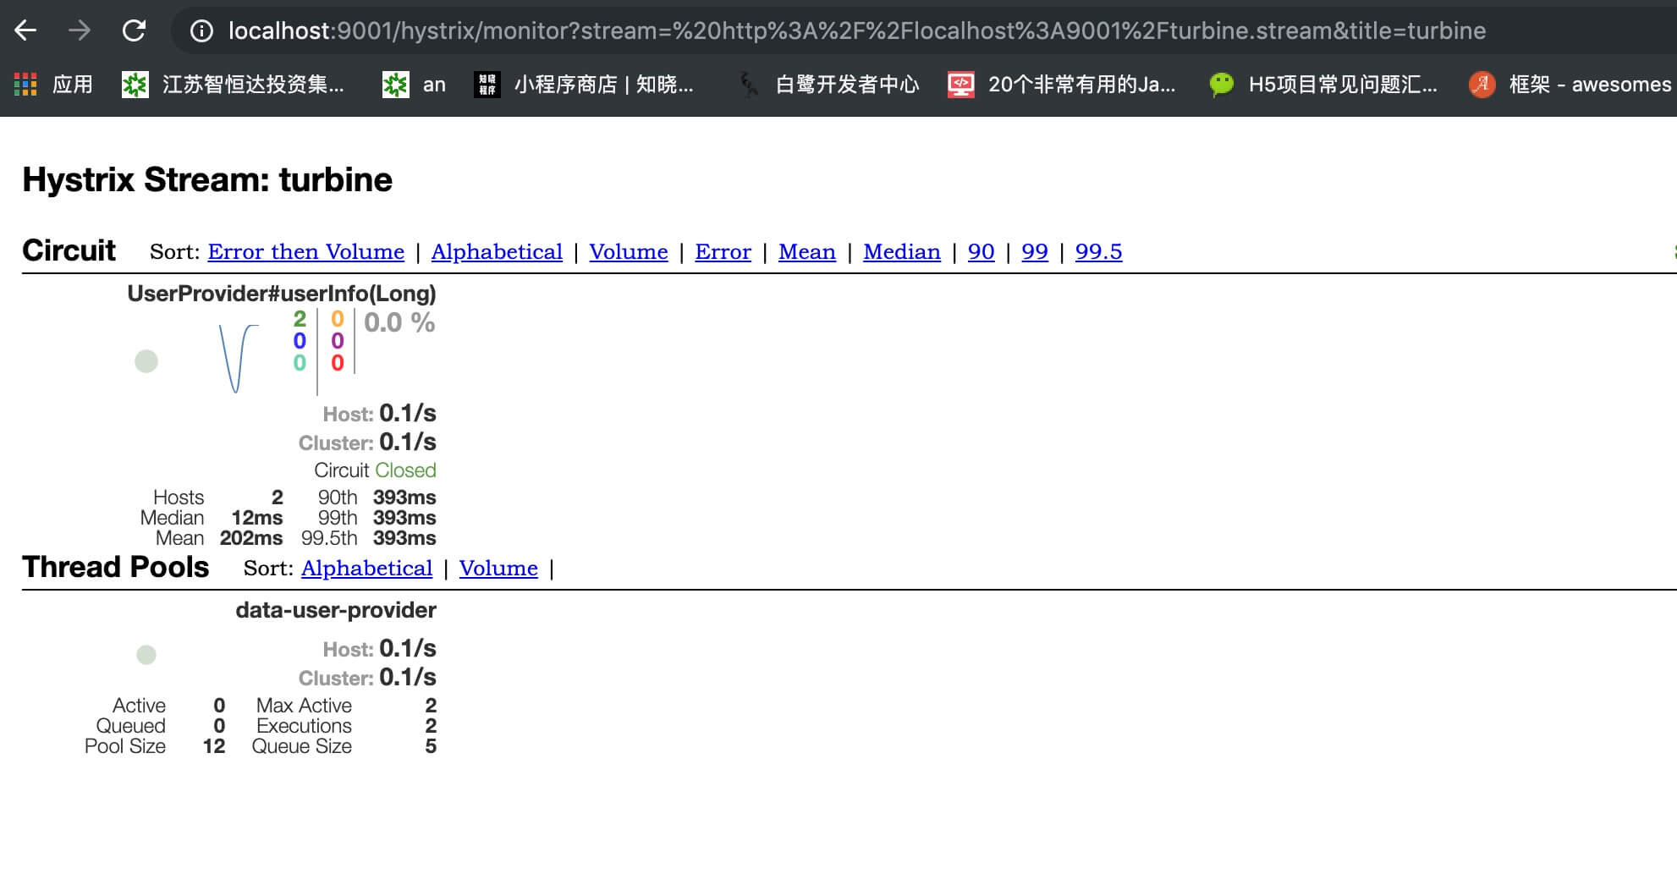Go forward with the browser forward arrow
Screen dimensions: 1677x885
pos(80,31)
